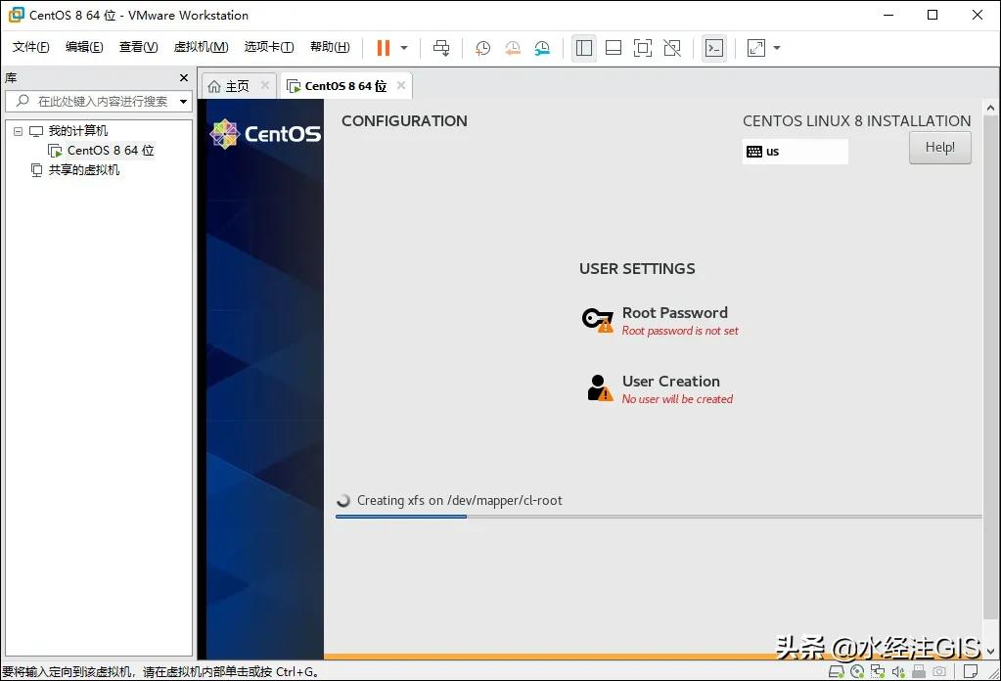
Task: Toggle the library sidebar panel
Action: pyautogui.click(x=584, y=47)
